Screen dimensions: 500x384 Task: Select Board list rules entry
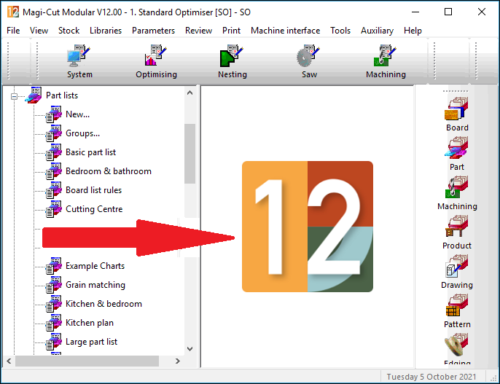pos(93,190)
